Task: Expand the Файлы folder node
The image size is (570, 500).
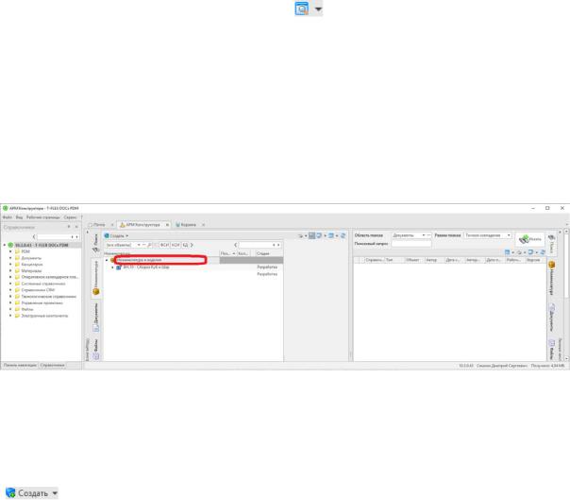Action: [10, 309]
